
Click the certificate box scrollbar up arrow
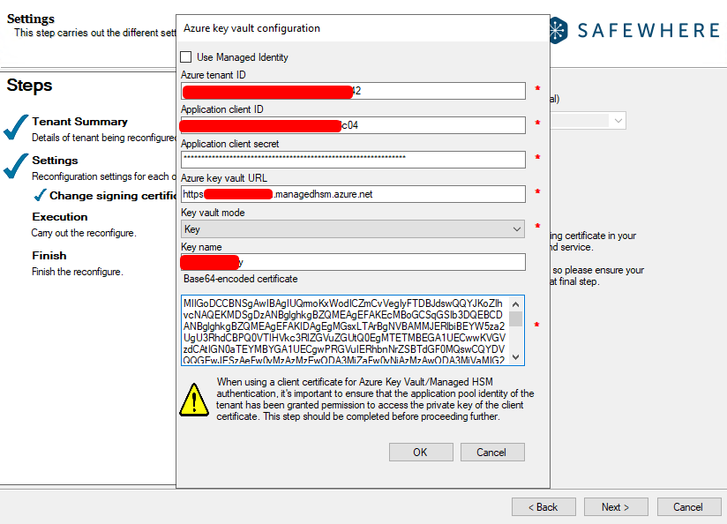[x=516, y=303]
